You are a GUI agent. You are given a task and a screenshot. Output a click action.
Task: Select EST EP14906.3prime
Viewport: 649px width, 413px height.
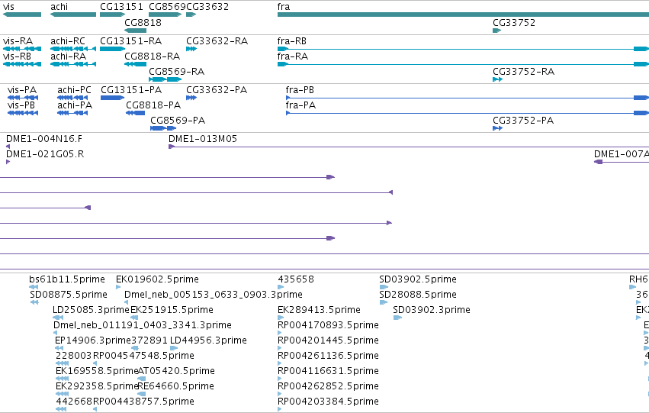pyautogui.click(x=59, y=348)
